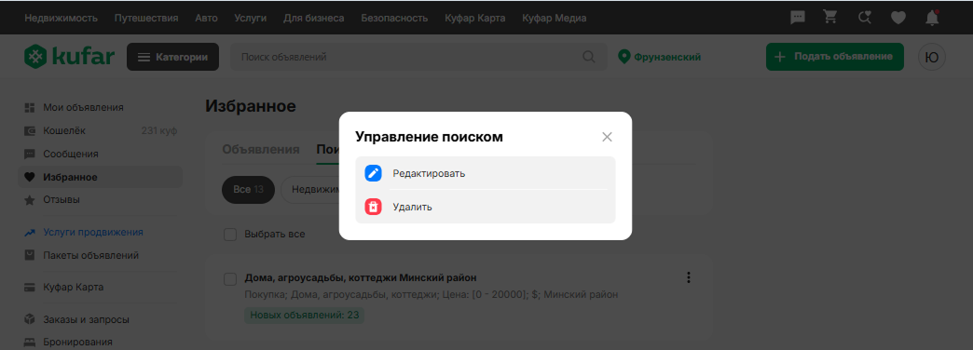973x350 pixels.
Task: Open Услуги продвижения in sidebar
Action: 93,233
